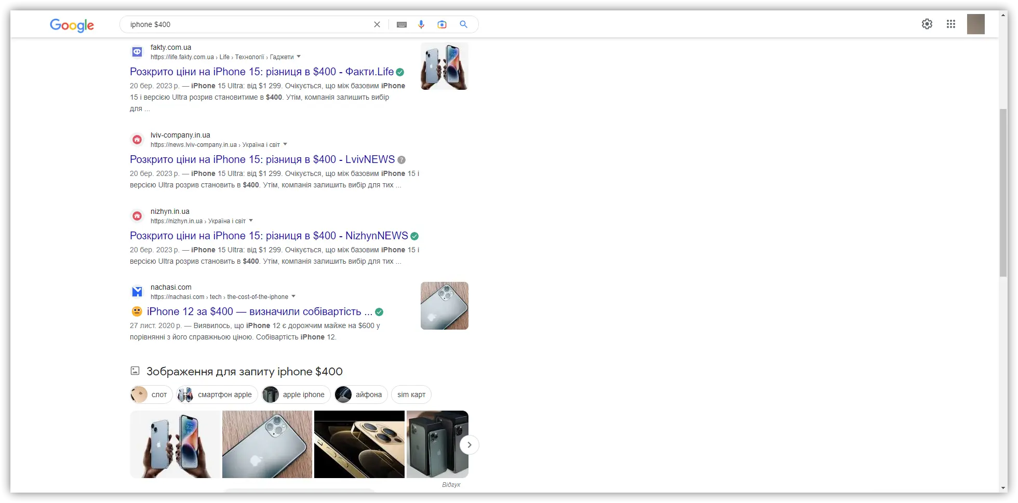Open the Зображення для запиту iphone $400 heading

245,372
